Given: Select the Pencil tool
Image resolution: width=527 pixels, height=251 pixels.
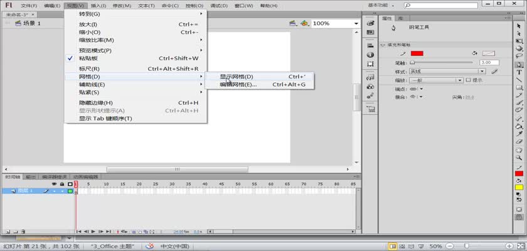Looking at the screenshot, I should click(x=519, y=95).
